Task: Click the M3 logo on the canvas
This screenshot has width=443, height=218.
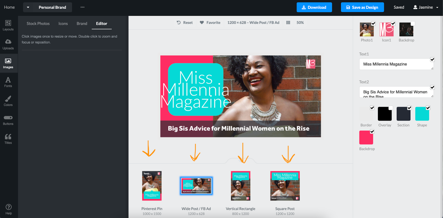Action: pyautogui.click(x=311, y=64)
